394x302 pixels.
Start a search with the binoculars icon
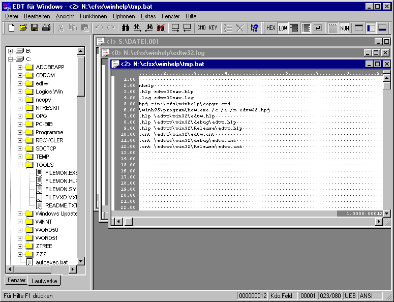click(125, 28)
